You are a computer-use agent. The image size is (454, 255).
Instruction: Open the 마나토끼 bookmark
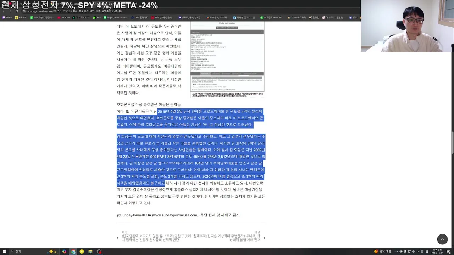pyautogui.click(x=333, y=17)
